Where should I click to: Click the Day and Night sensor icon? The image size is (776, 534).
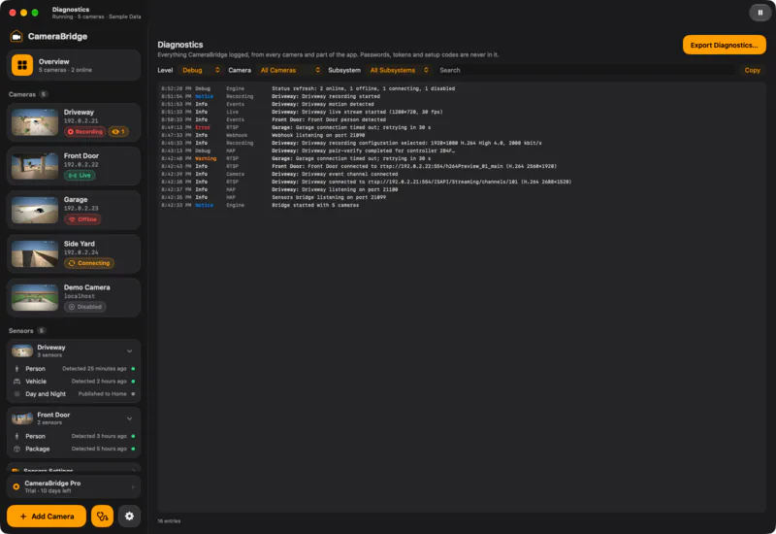pyautogui.click(x=16, y=394)
